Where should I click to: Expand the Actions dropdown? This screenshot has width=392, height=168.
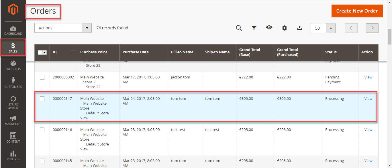coord(87,28)
